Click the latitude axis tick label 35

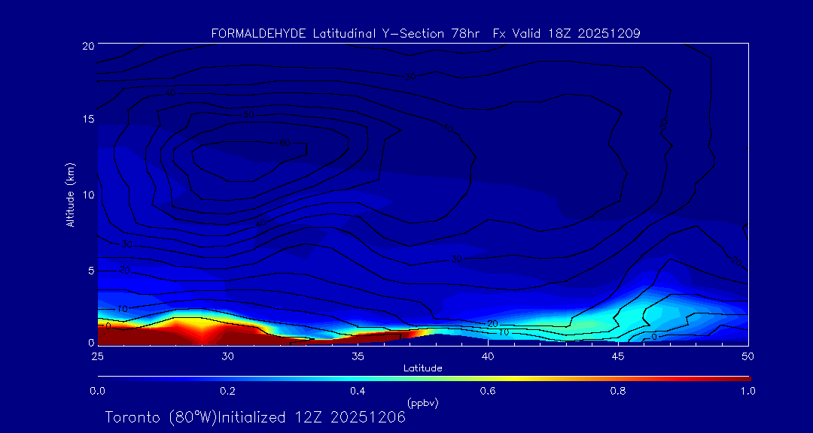coord(358,356)
